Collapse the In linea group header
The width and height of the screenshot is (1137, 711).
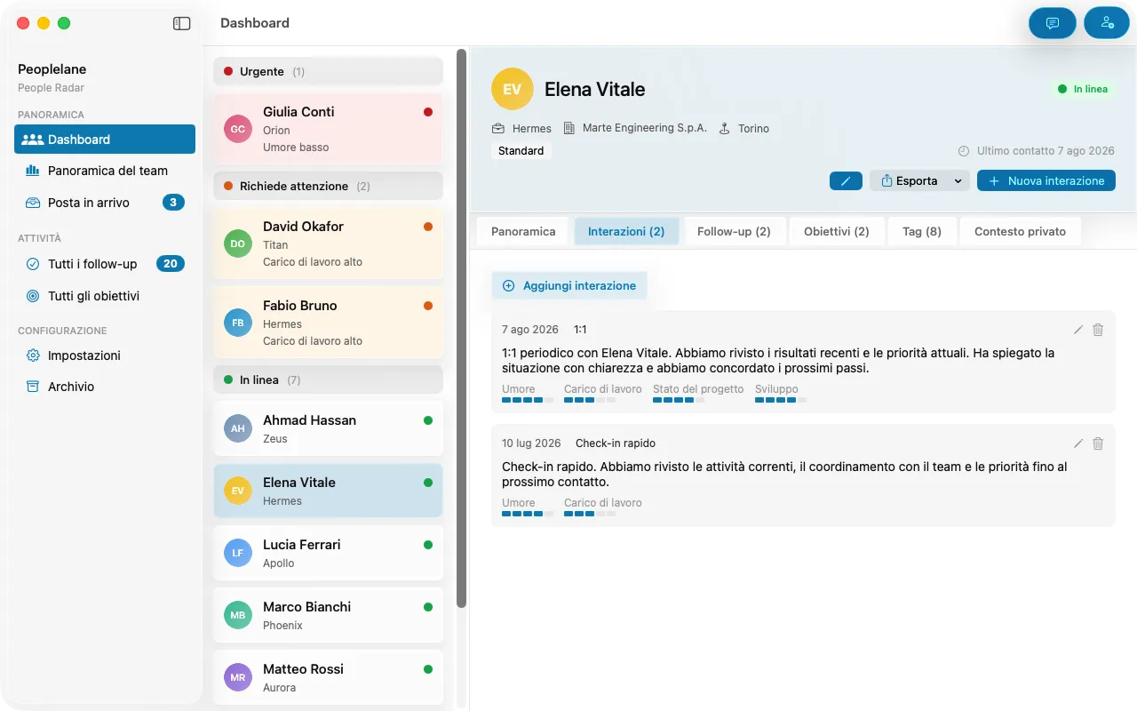click(x=328, y=379)
